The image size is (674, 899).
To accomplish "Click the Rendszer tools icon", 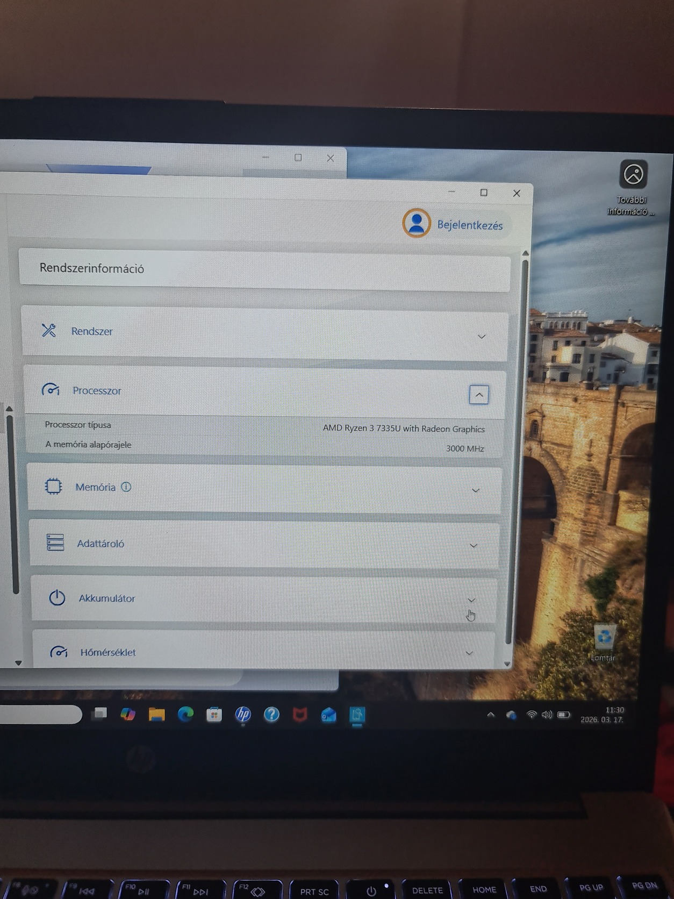I will pyautogui.click(x=49, y=330).
